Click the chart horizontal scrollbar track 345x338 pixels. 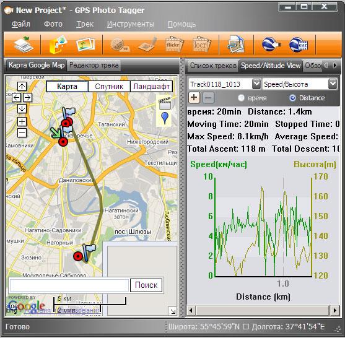click(263, 311)
